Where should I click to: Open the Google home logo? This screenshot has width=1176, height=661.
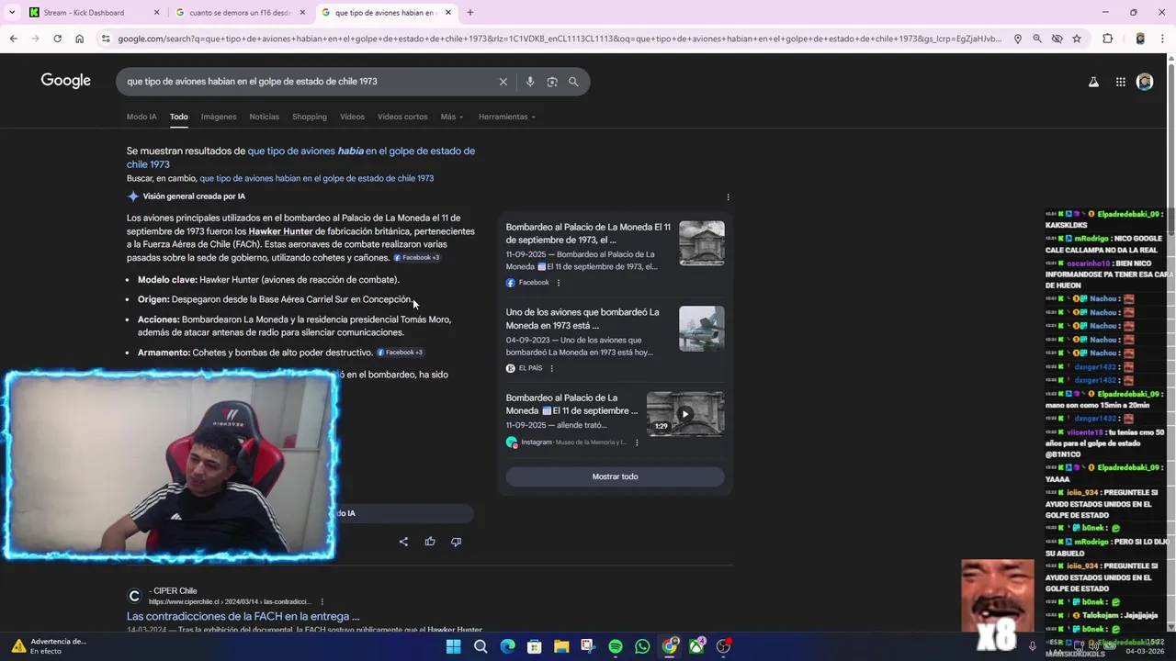coord(65,81)
